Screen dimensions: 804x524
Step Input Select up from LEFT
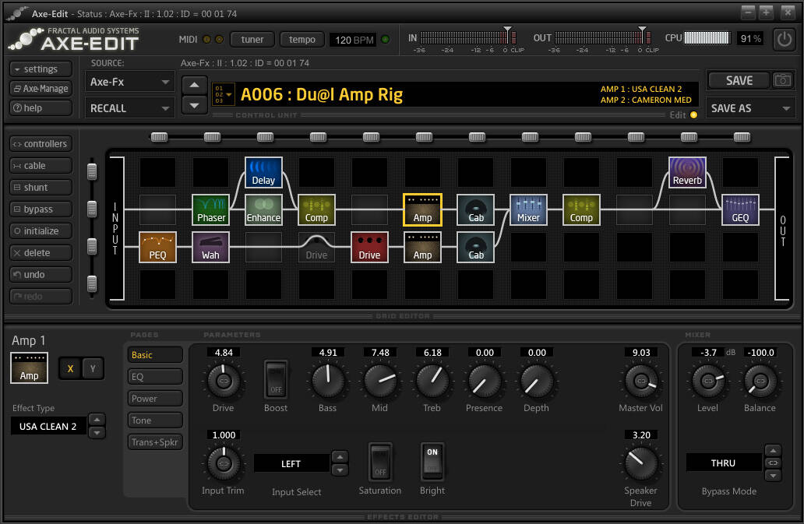[340, 457]
